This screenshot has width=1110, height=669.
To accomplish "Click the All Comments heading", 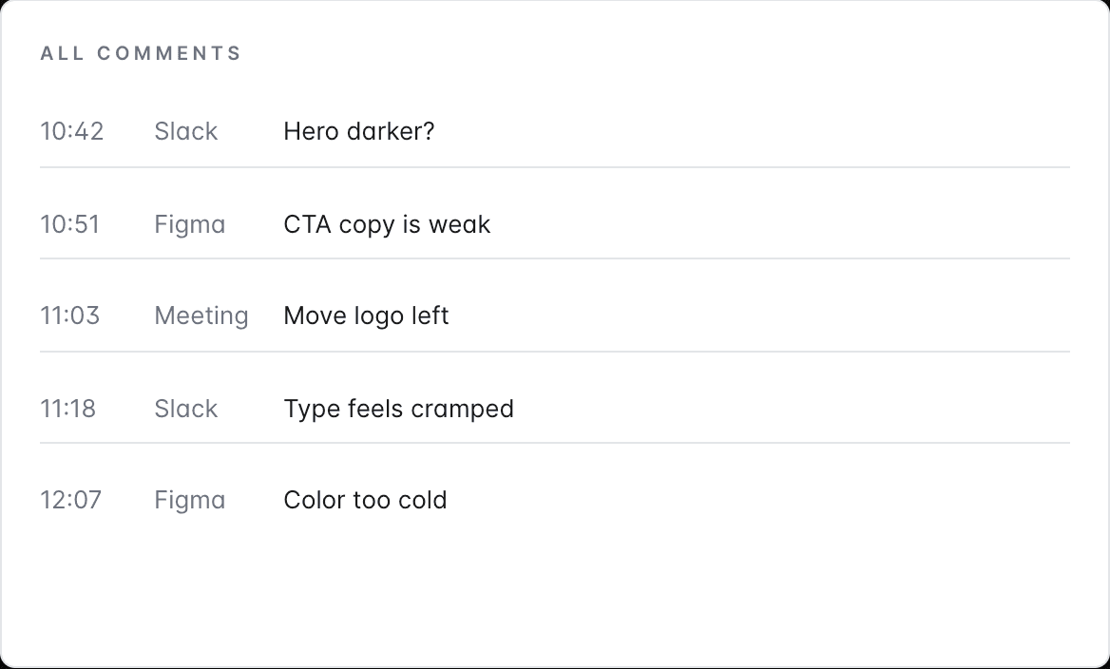I will [x=141, y=53].
